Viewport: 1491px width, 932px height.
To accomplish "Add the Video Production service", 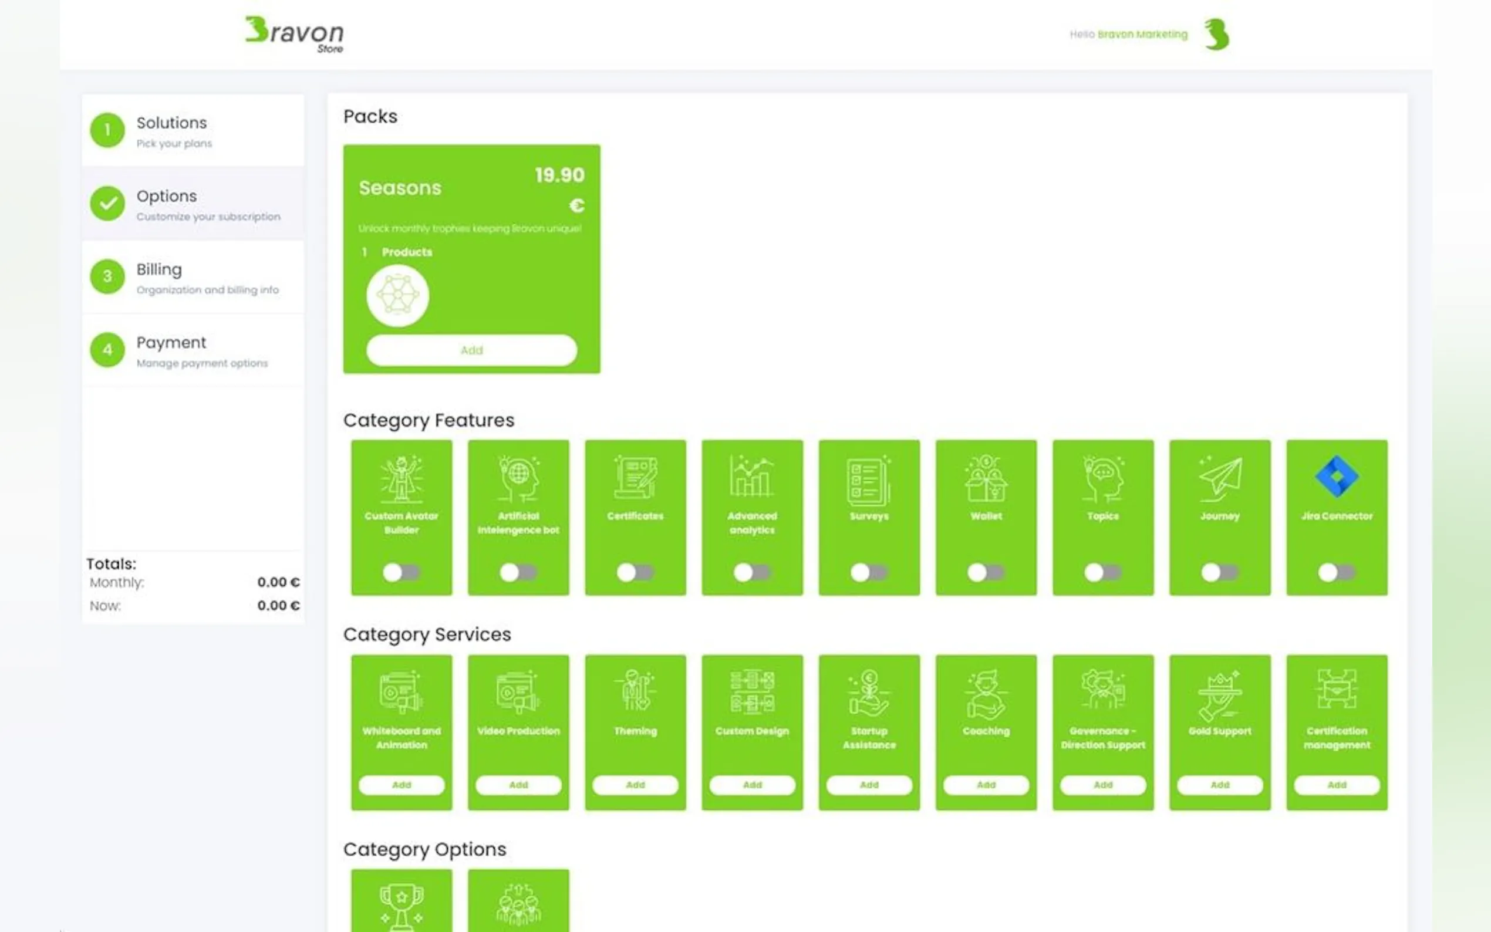I will (x=518, y=785).
